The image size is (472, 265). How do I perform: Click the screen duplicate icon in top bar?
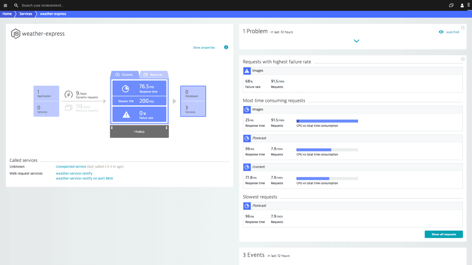point(451,5)
